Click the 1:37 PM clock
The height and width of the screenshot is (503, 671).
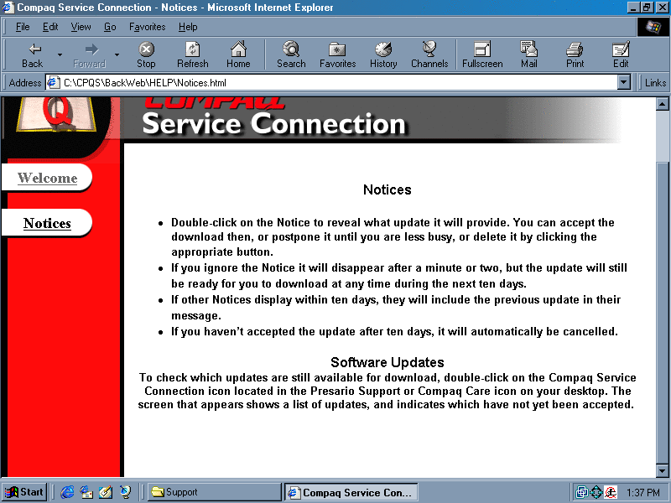(642, 493)
